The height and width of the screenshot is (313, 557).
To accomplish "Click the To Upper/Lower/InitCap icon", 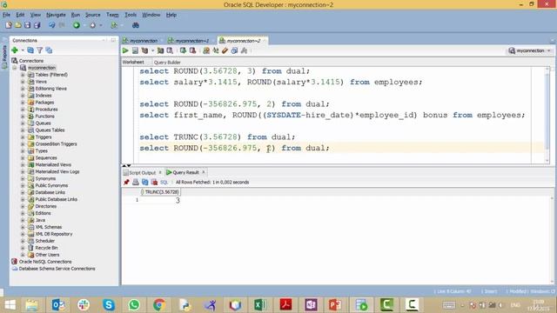I will click(x=216, y=50).
